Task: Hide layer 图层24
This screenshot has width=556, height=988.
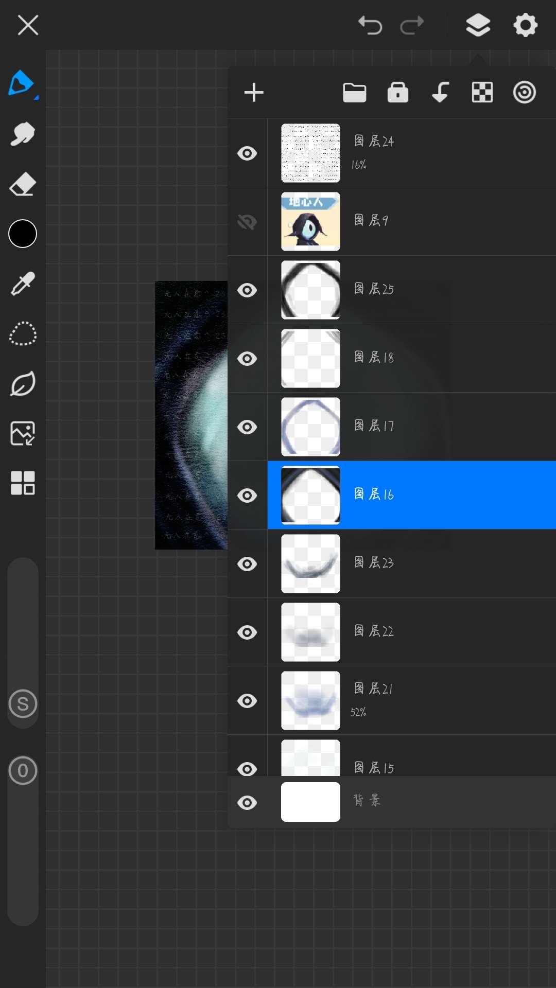Action: coord(247,153)
